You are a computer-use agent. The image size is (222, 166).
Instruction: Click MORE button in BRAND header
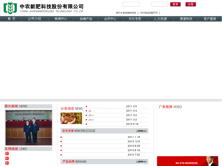pyautogui.click(x=141, y=161)
